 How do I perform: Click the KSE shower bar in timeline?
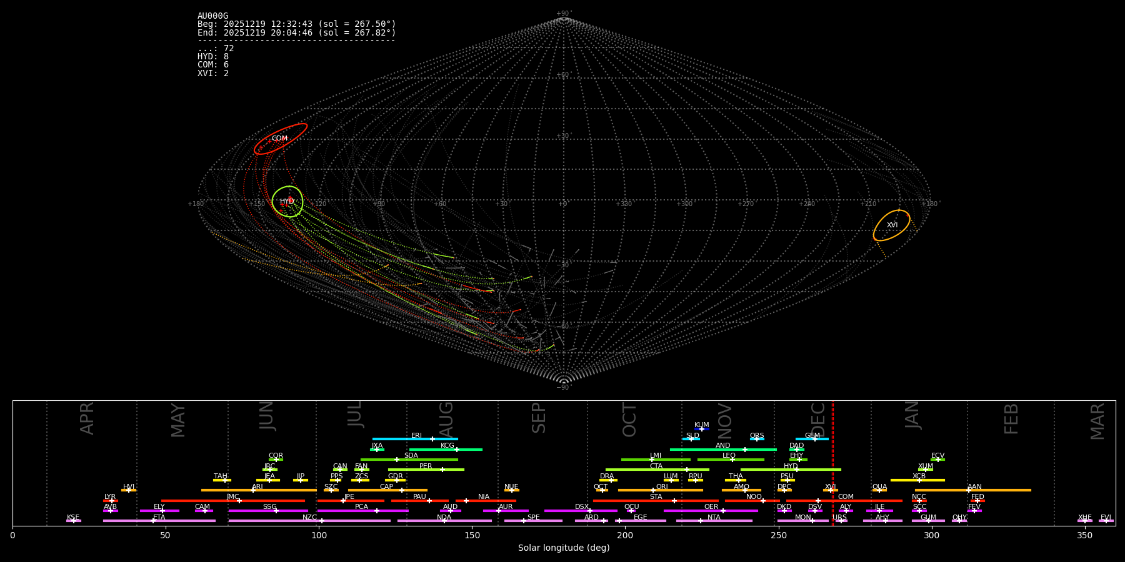[x=73, y=521]
